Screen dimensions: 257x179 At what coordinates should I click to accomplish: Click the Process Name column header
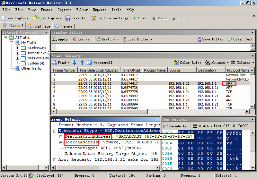[155, 70]
